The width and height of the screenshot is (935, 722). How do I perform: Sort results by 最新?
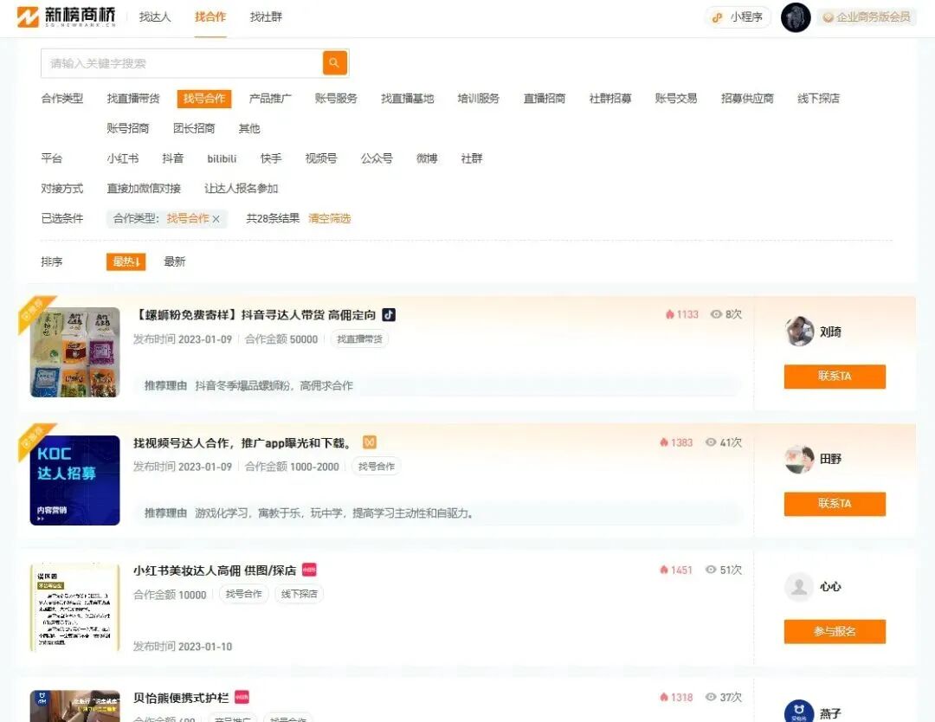pyautogui.click(x=175, y=261)
